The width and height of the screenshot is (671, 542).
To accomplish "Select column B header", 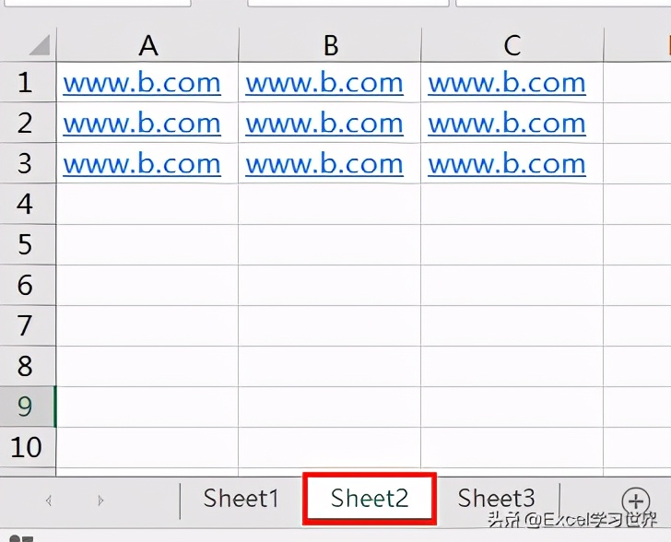I will pyautogui.click(x=331, y=45).
